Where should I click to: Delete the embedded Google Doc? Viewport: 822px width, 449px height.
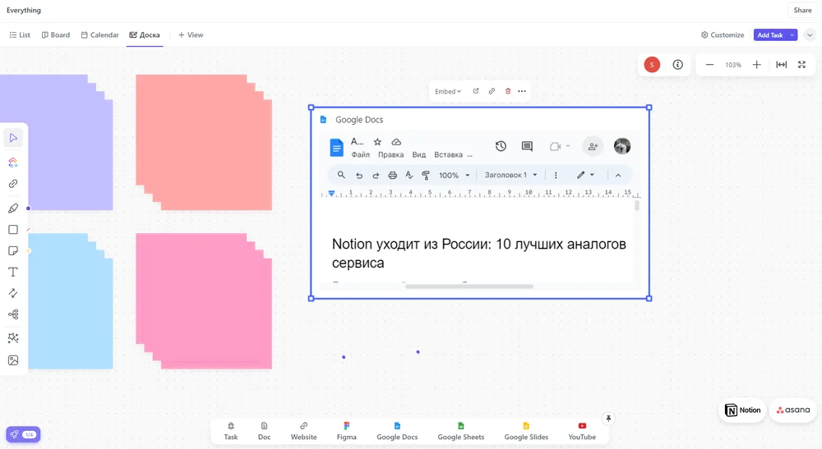507,91
